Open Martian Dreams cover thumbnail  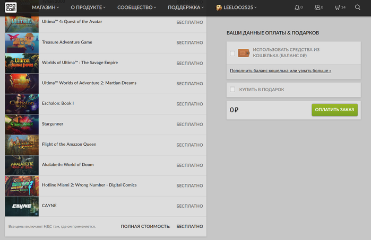(22, 84)
